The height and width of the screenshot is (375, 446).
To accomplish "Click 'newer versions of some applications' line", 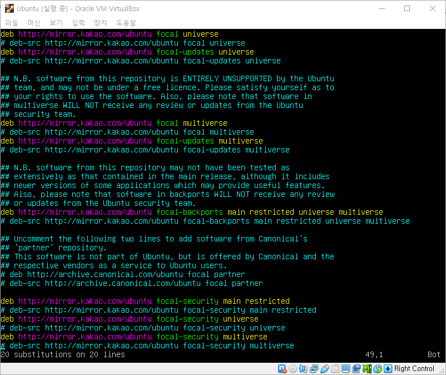I will coord(163,185).
